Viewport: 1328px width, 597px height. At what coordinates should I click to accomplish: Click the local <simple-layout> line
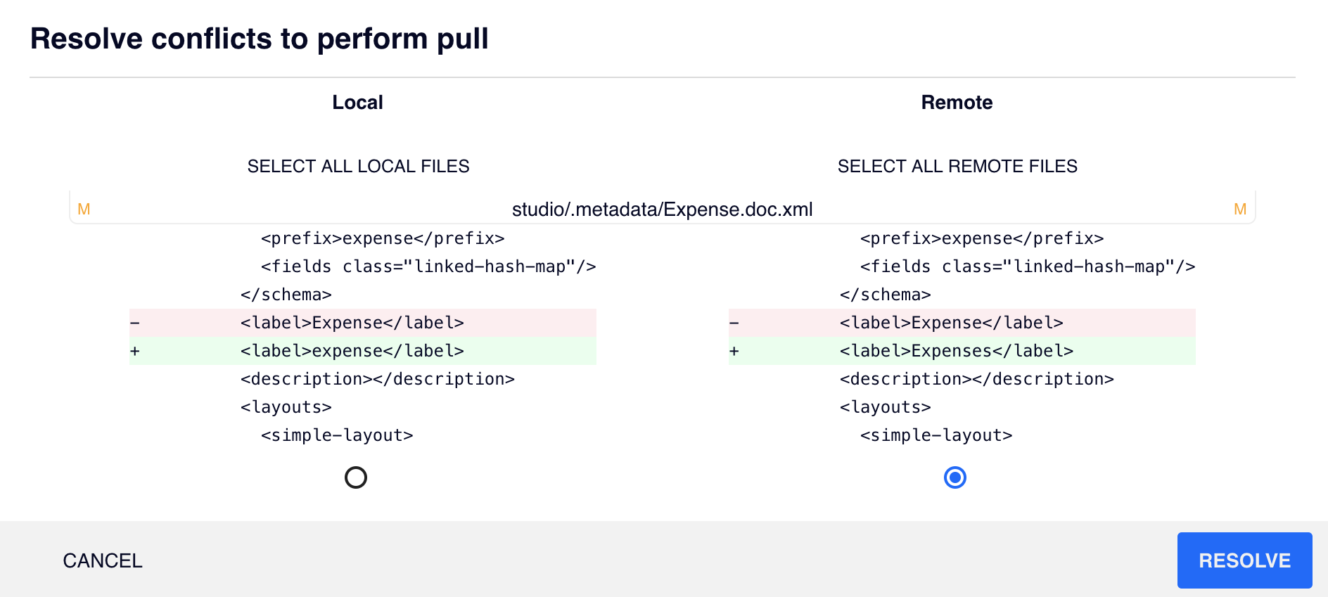(x=337, y=435)
